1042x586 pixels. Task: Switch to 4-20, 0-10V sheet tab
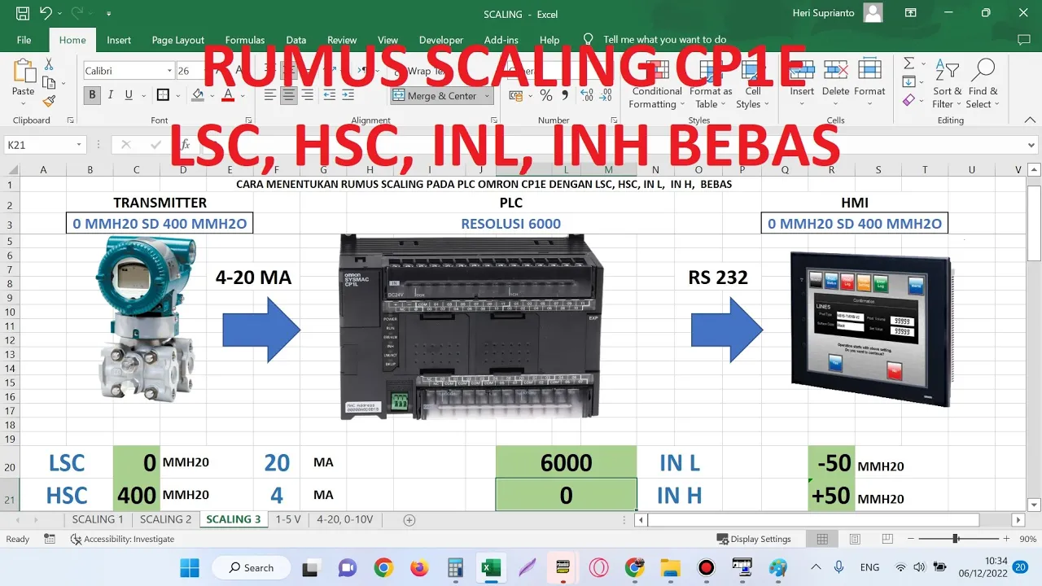(344, 519)
